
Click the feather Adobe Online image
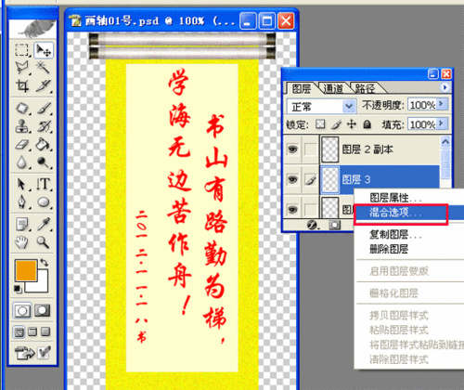[32, 29]
